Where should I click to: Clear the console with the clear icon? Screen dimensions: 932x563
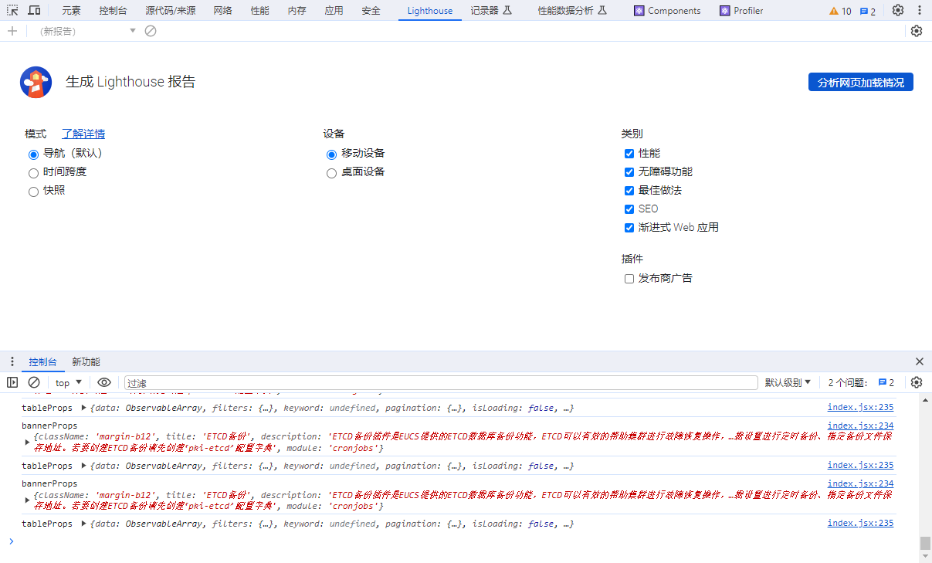pyautogui.click(x=34, y=382)
